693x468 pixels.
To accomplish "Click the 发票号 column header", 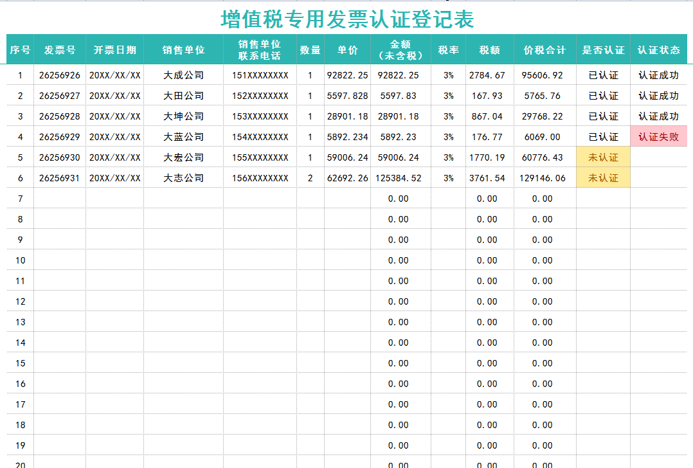I will coord(60,50).
